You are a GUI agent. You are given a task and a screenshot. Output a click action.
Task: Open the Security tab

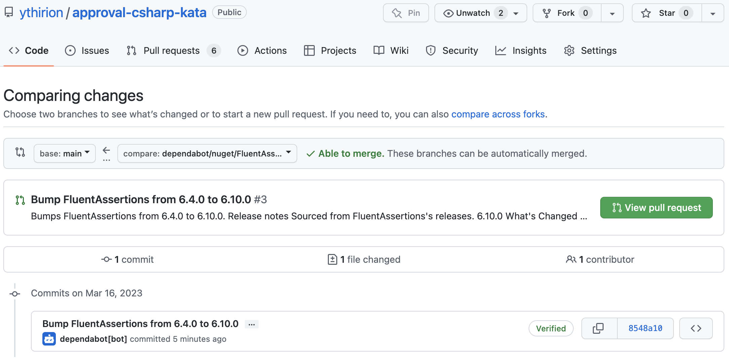(452, 50)
